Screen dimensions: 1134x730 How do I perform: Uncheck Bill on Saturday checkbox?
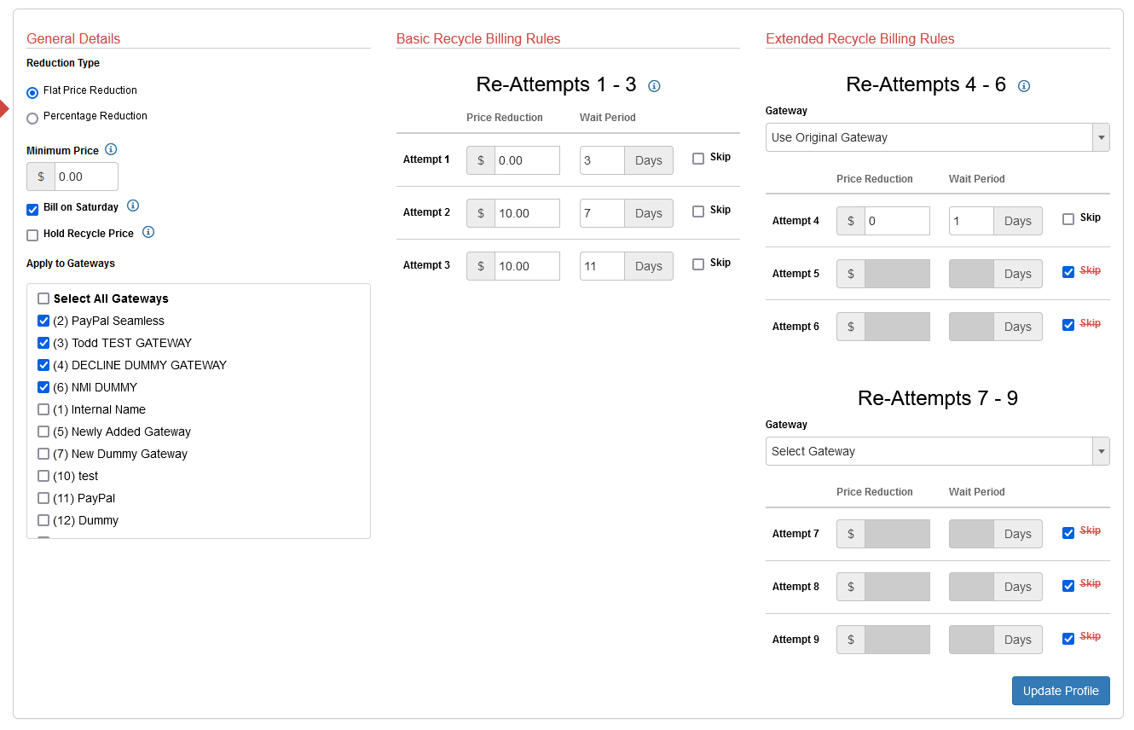click(x=32, y=210)
